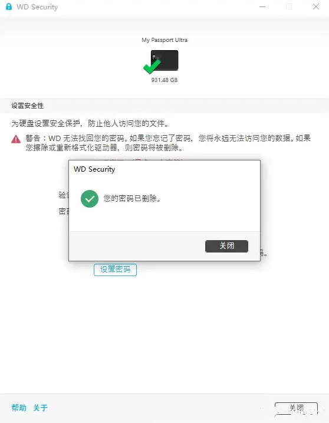Minimize the WD Security window
Viewport: 329px width, 423px height.
coord(262,6)
